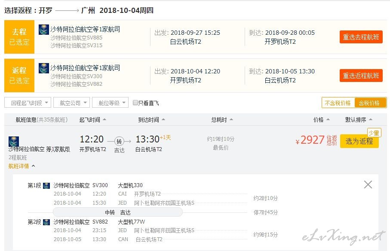This screenshot has height=251, width=390.
Task: Click airline logo in flight result listing
Action: (14, 141)
